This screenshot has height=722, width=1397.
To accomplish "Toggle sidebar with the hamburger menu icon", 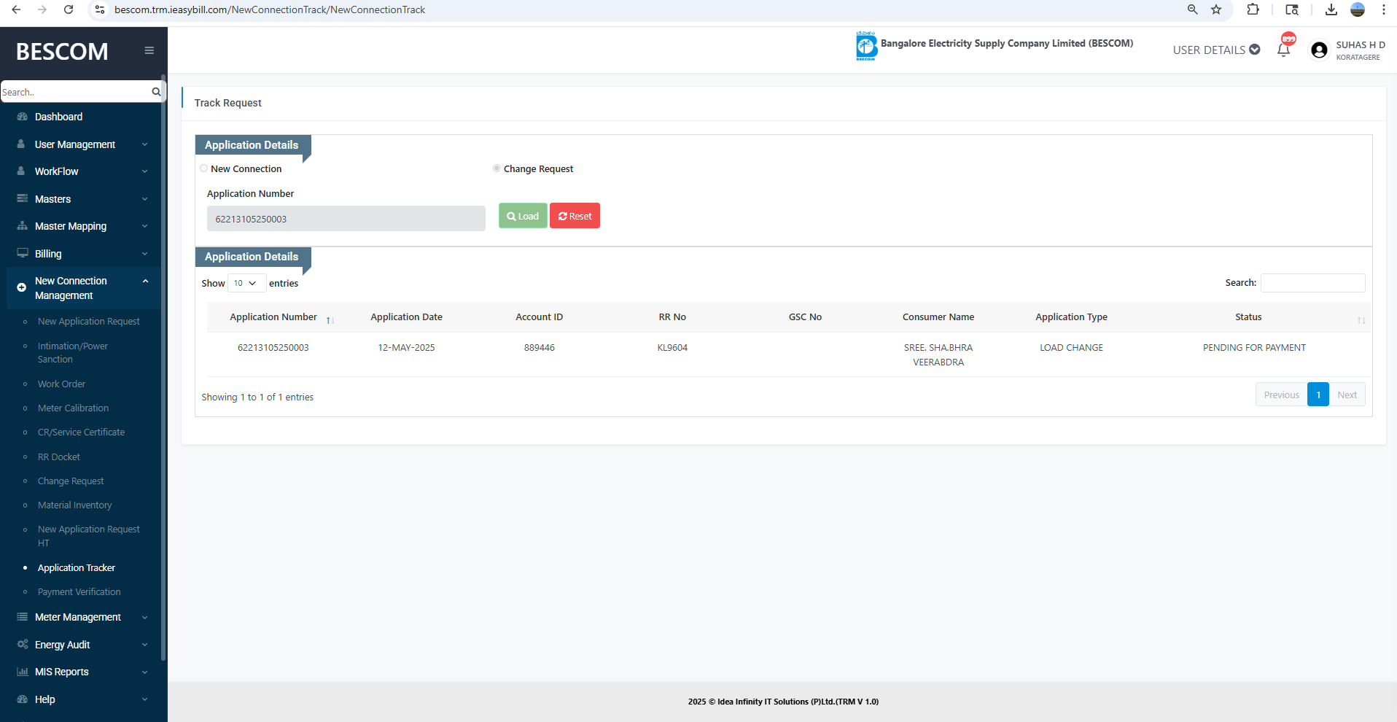I will click(149, 50).
